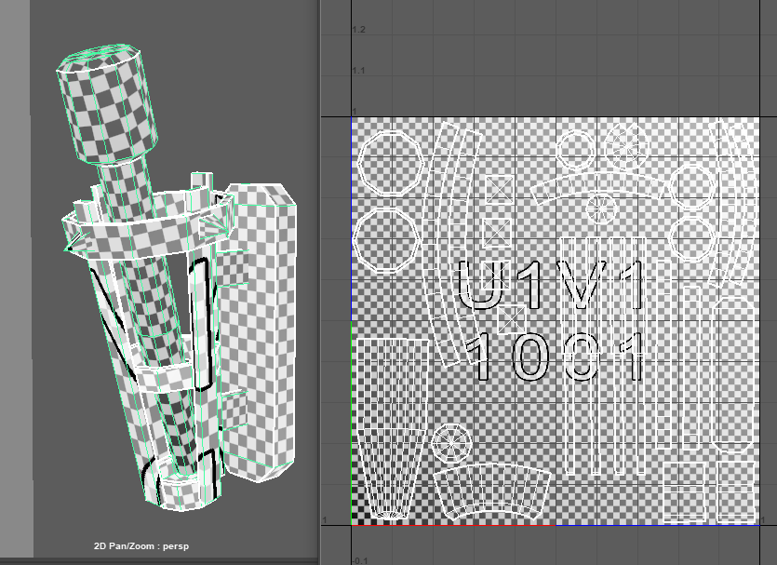This screenshot has height=565, width=777.
Task: Select the tall box block beside the model
Action: click(261, 326)
